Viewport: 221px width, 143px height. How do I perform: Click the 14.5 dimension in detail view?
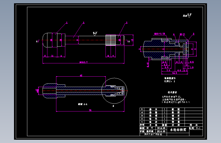pos(175,73)
